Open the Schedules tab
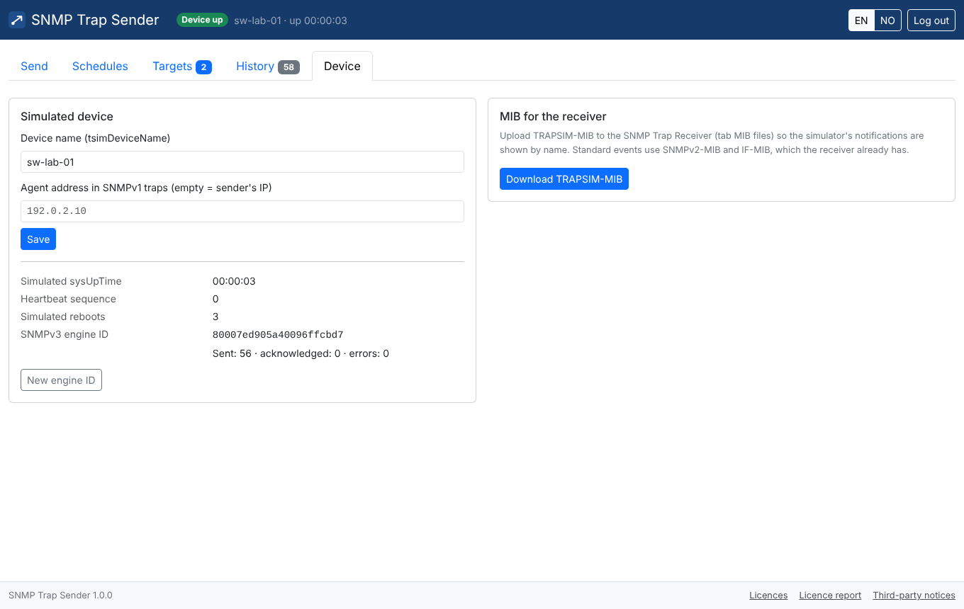Viewport: 964px width, 609px height. click(100, 66)
